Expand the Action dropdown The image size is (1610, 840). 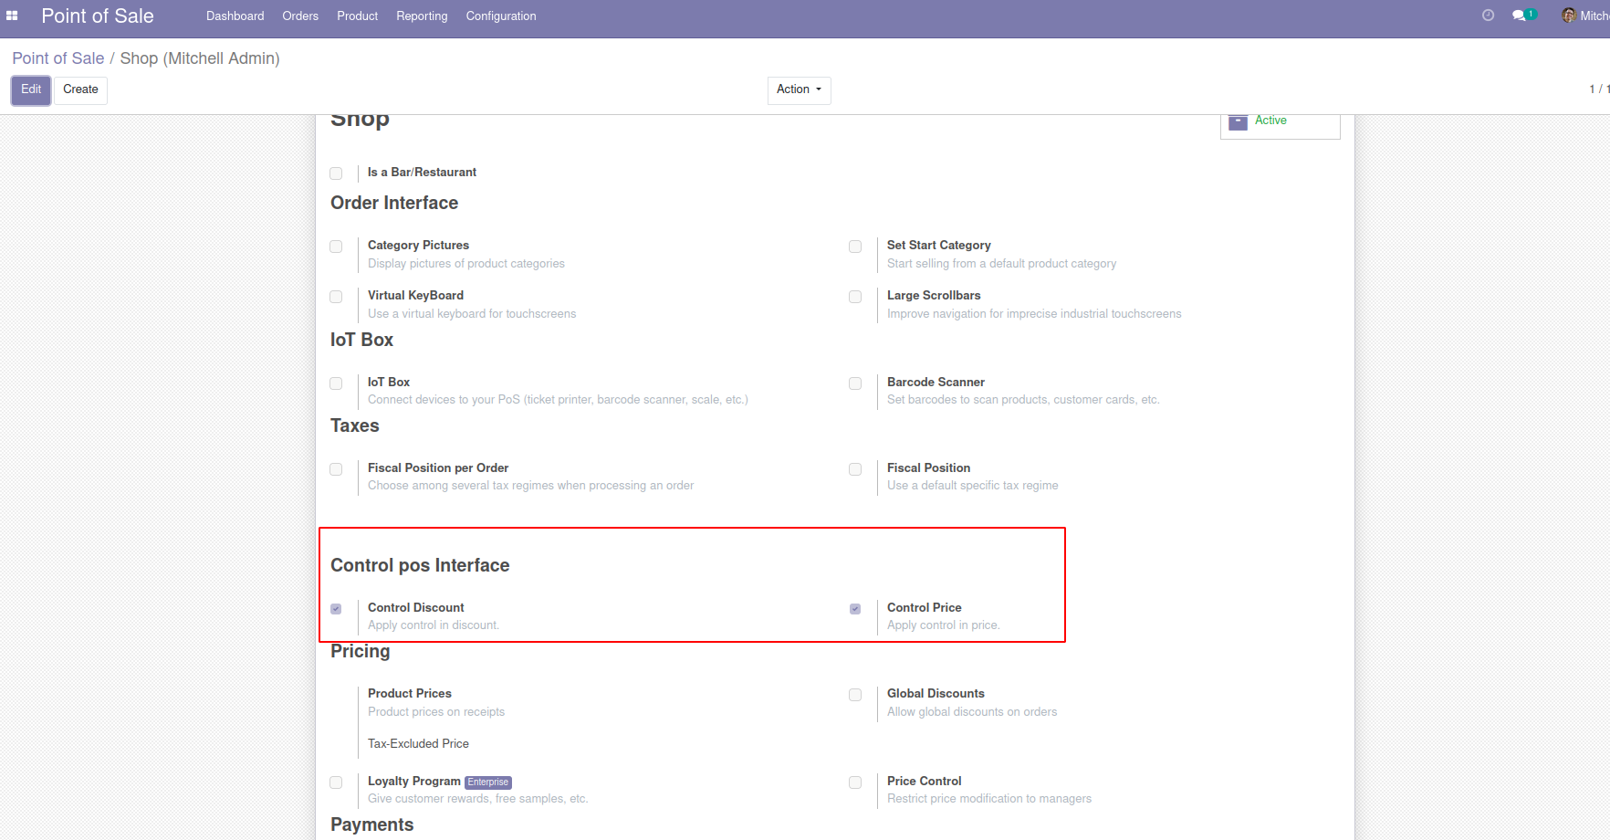pyautogui.click(x=799, y=89)
